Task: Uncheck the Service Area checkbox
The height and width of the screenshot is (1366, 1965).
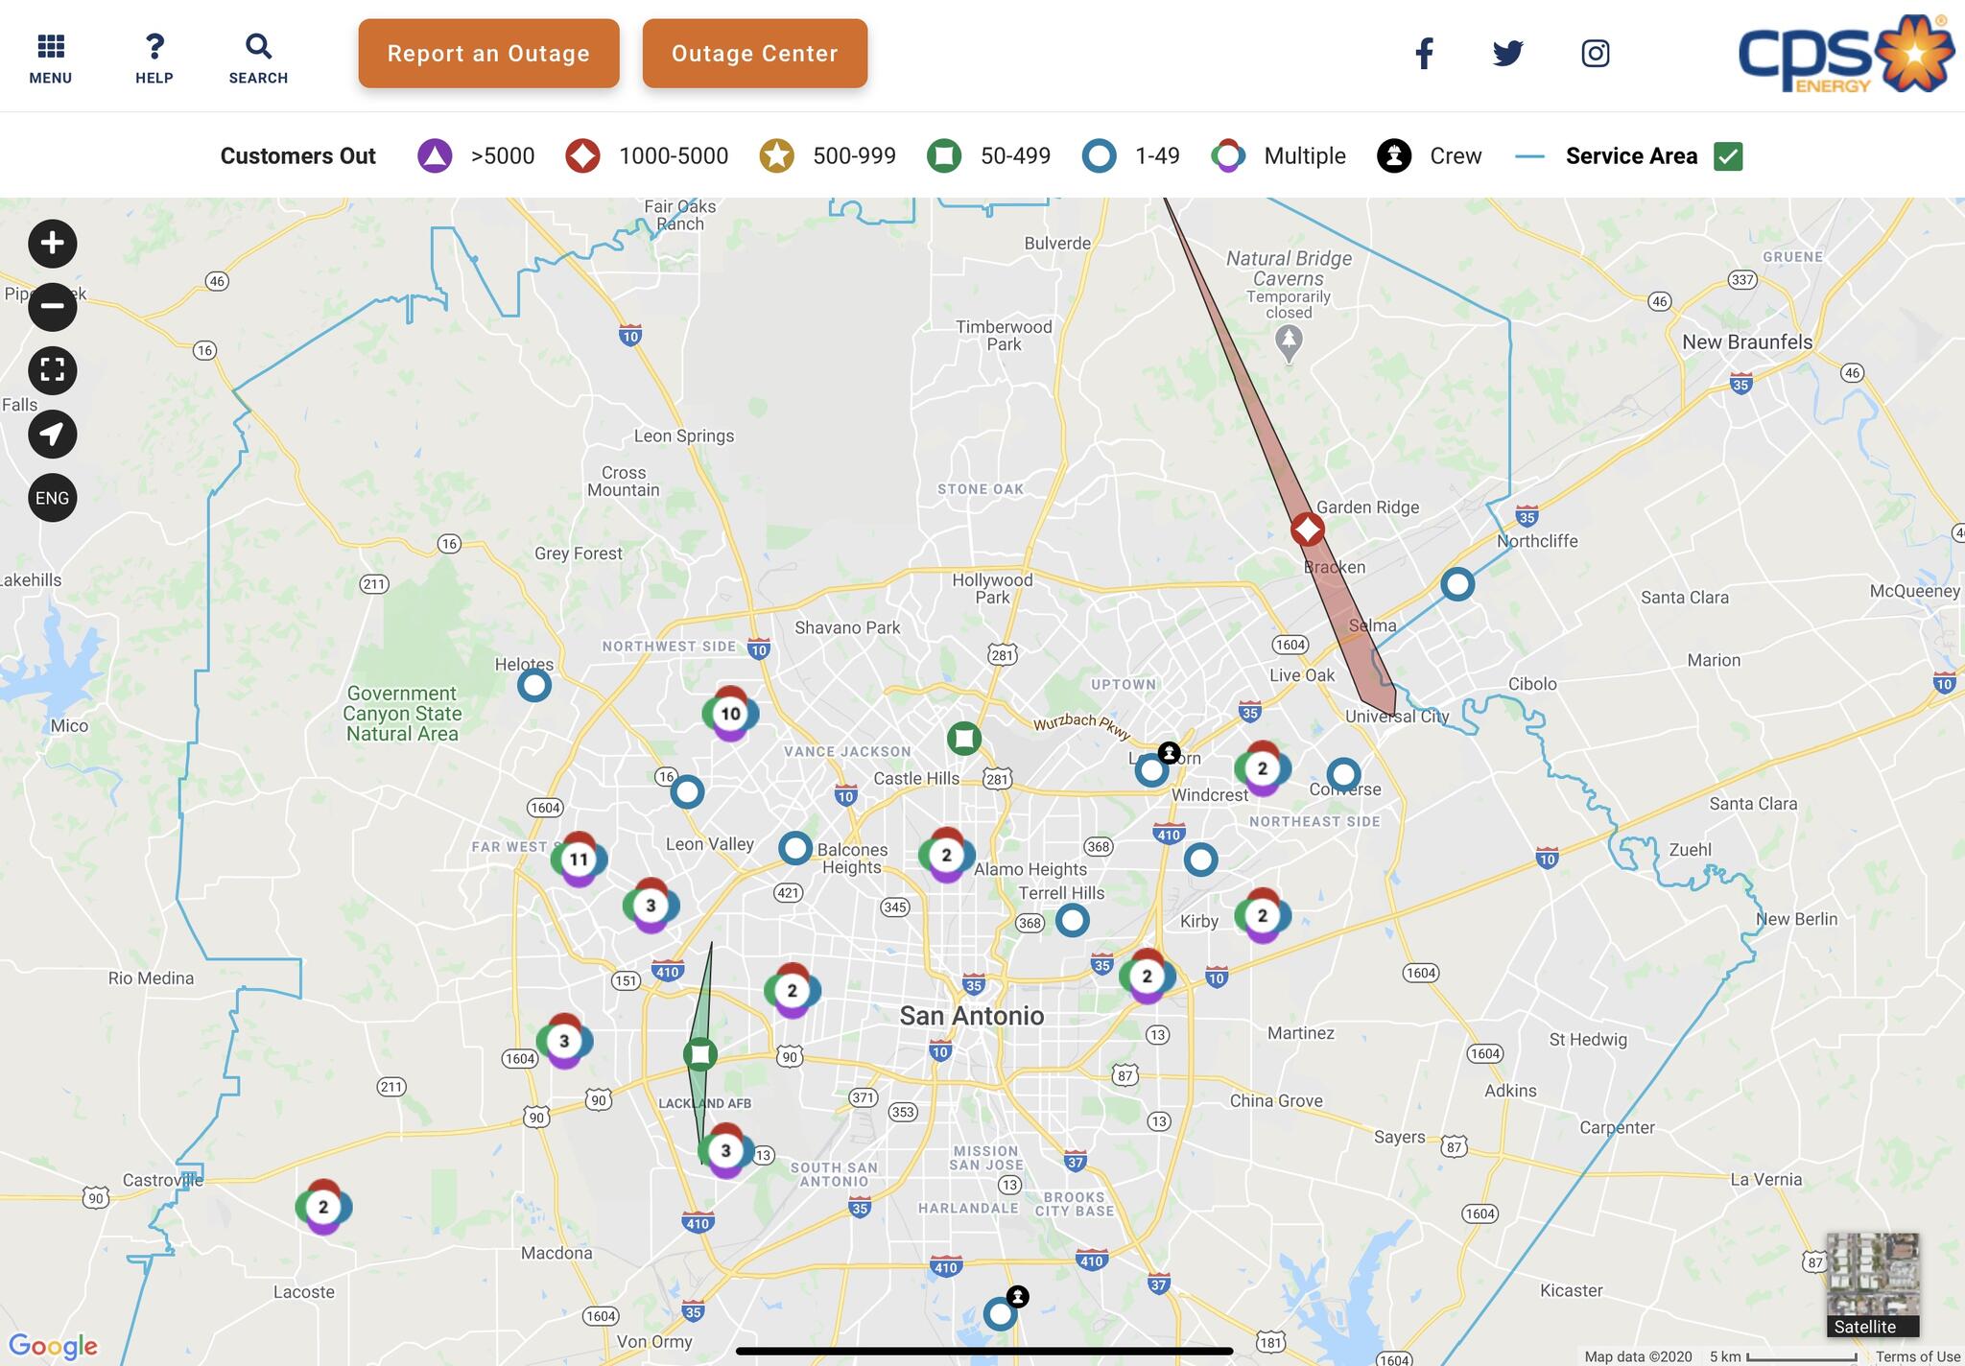Action: (x=1728, y=156)
